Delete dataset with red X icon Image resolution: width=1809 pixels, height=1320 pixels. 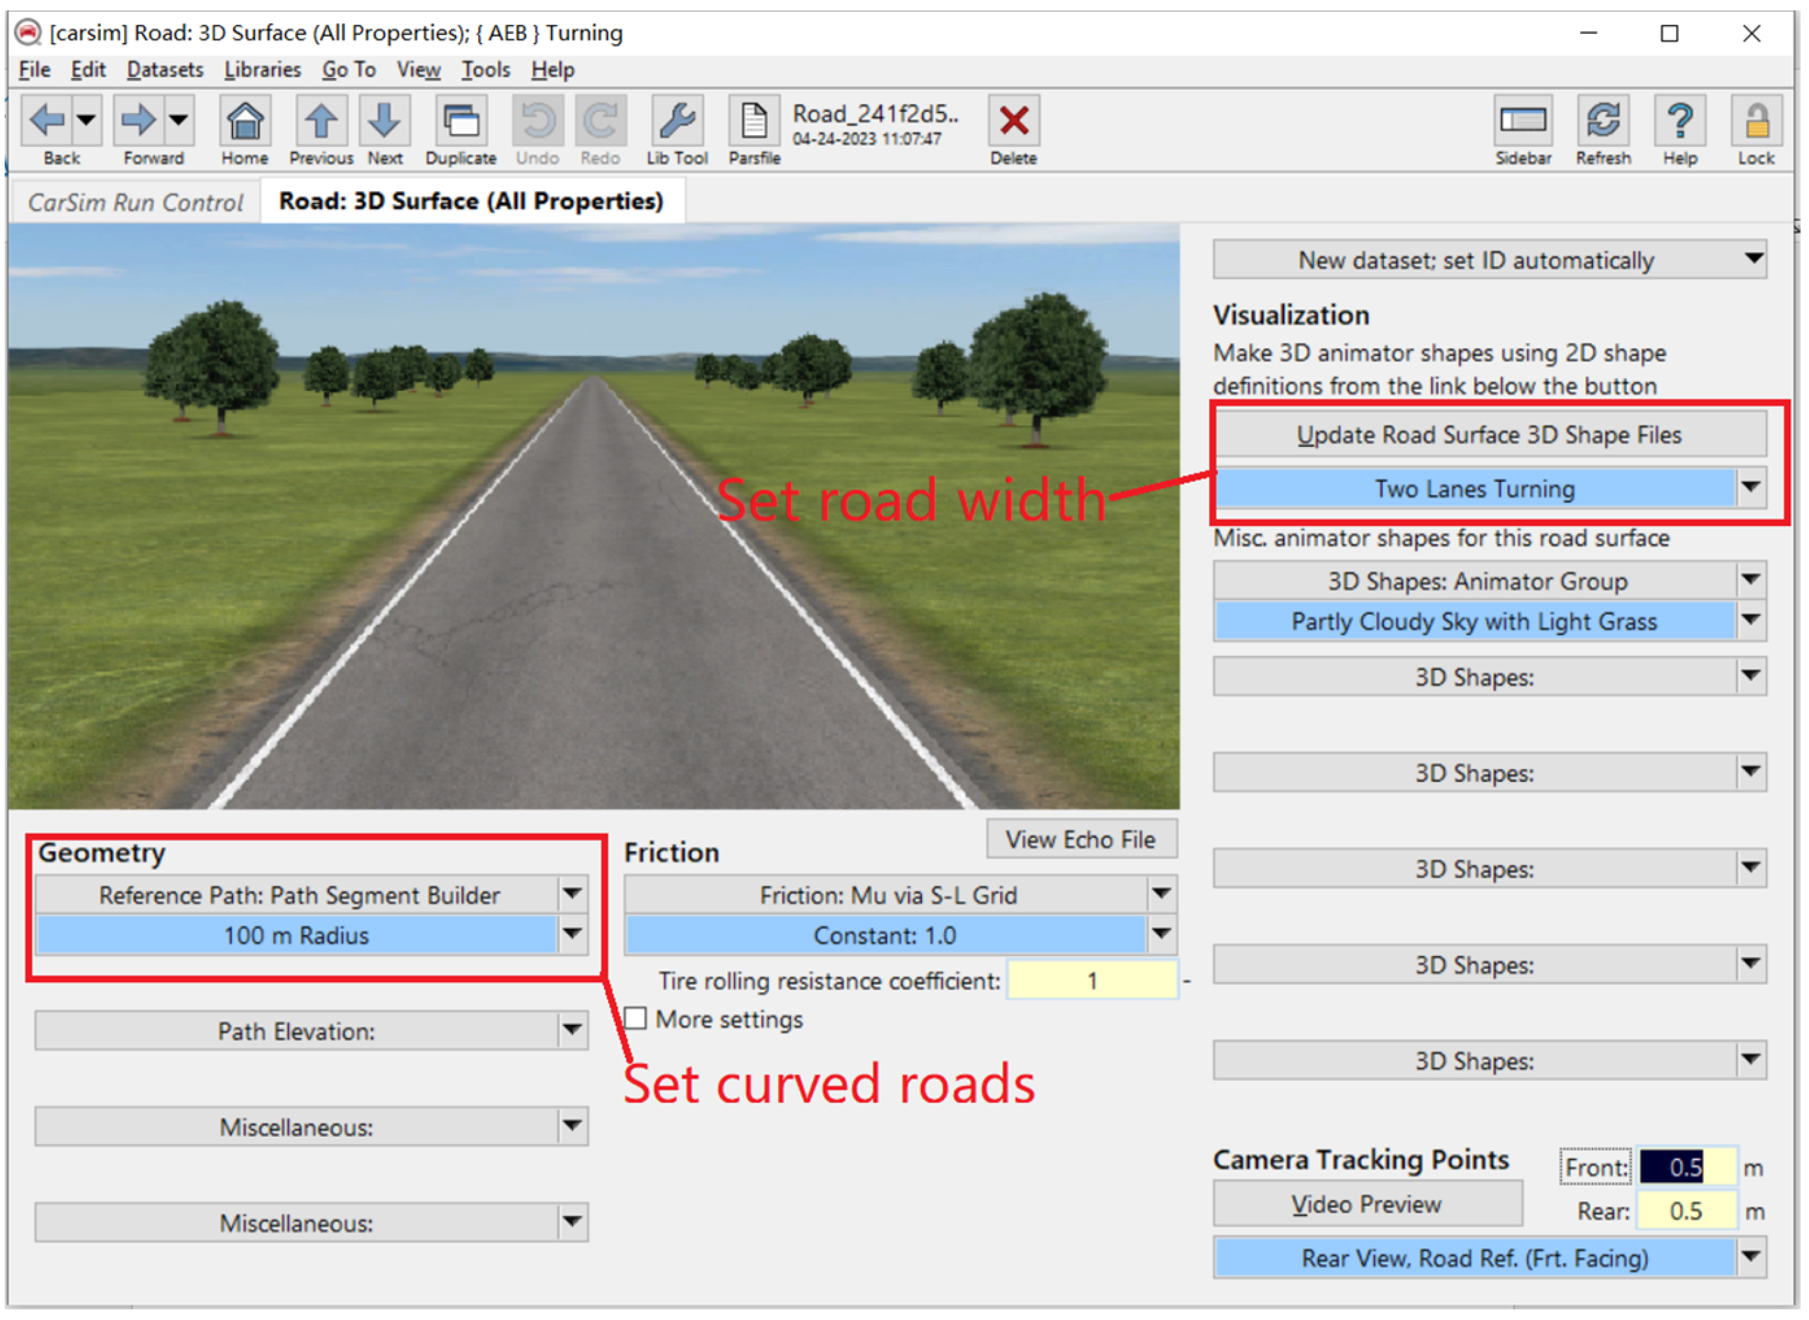[x=1013, y=121]
